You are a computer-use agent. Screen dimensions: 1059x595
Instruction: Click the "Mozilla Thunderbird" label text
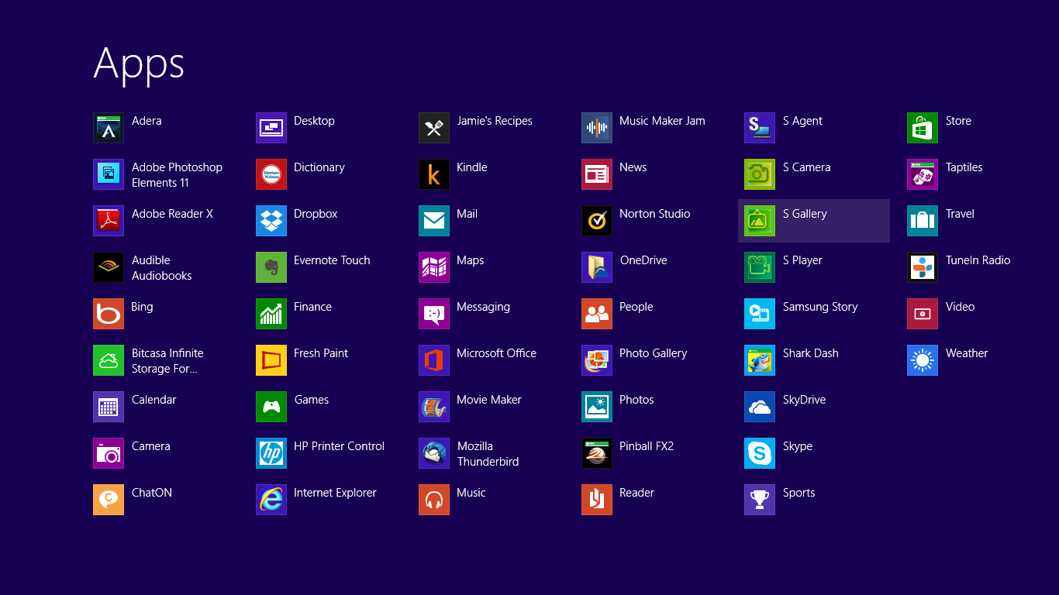pyautogui.click(x=488, y=454)
